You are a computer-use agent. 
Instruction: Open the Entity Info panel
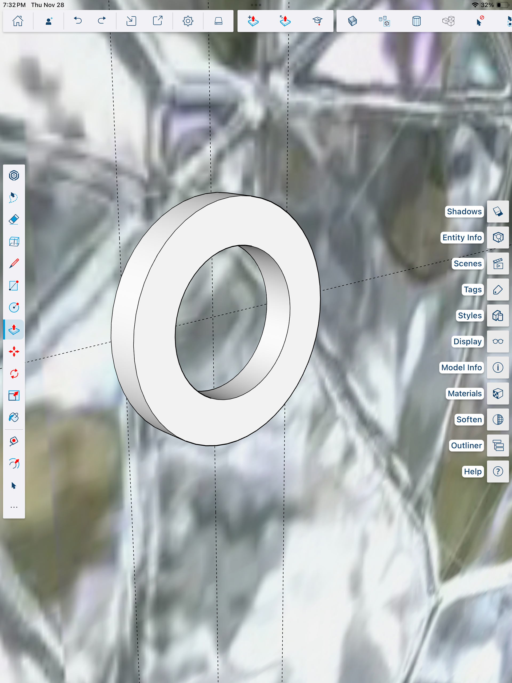click(498, 237)
